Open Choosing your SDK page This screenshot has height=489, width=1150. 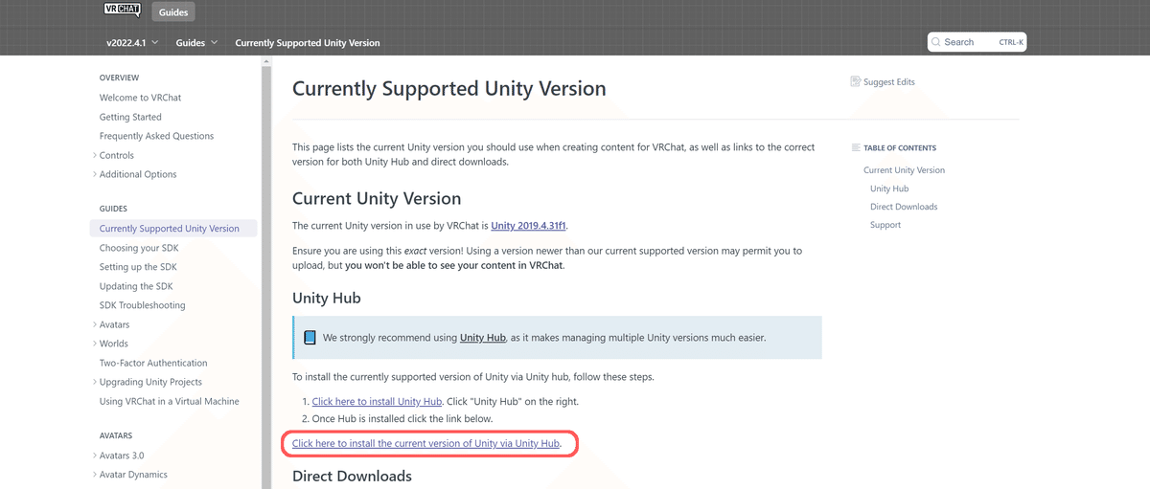137,248
